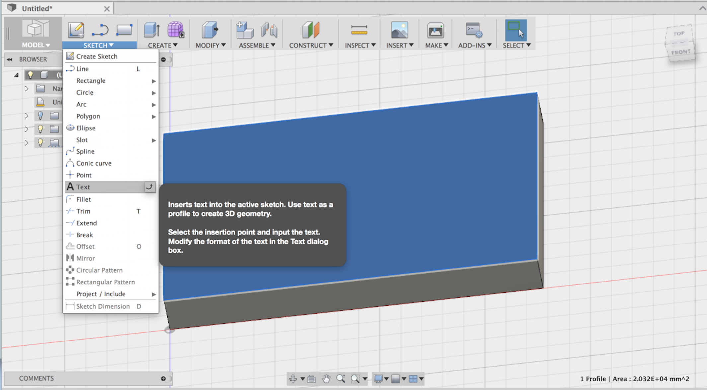
Task: Select the Rectangle tool icon in the toolbar
Action: pos(124,30)
